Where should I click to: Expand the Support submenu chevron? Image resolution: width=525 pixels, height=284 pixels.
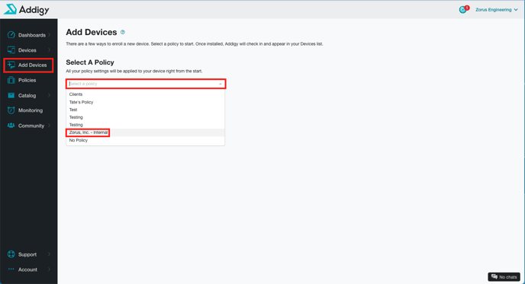49,254
